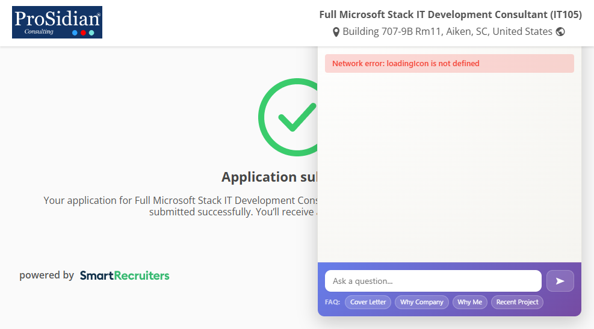Click the globe icon beside the address

pos(560,32)
